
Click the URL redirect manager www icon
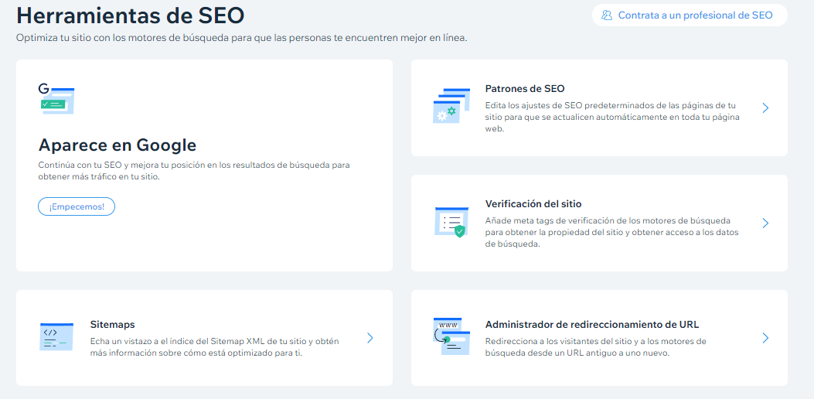tap(451, 336)
